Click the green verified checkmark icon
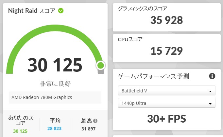Viewport: 223px width, 137px height. (61, 10)
